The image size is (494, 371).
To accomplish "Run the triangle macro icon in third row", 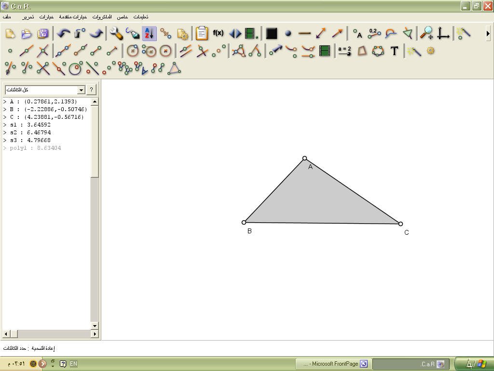I will (x=174, y=68).
